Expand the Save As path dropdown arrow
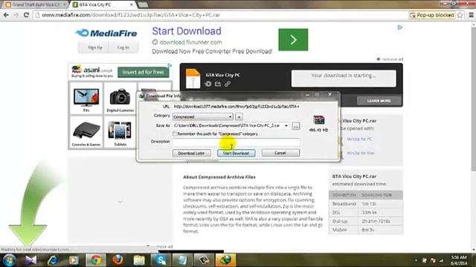Screen dimensions: 476x267 (286, 125)
